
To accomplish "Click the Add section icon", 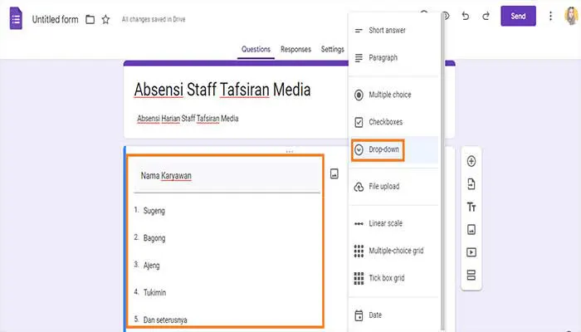I will coord(471,275).
